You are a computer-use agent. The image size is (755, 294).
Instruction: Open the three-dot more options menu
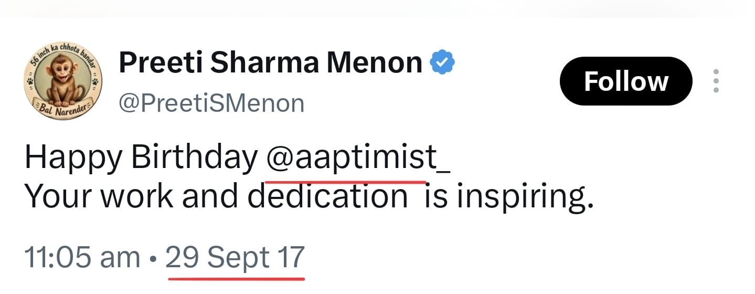click(716, 81)
